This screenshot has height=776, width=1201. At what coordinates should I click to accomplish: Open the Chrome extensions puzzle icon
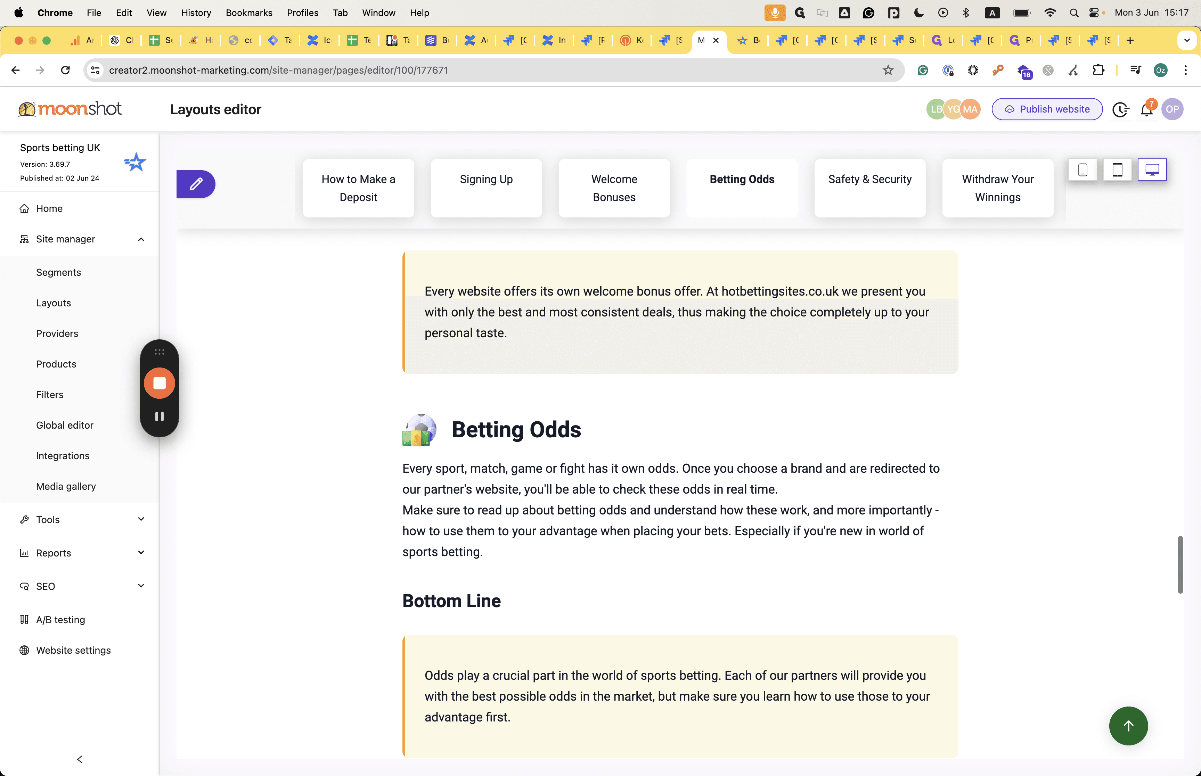(1098, 70)
